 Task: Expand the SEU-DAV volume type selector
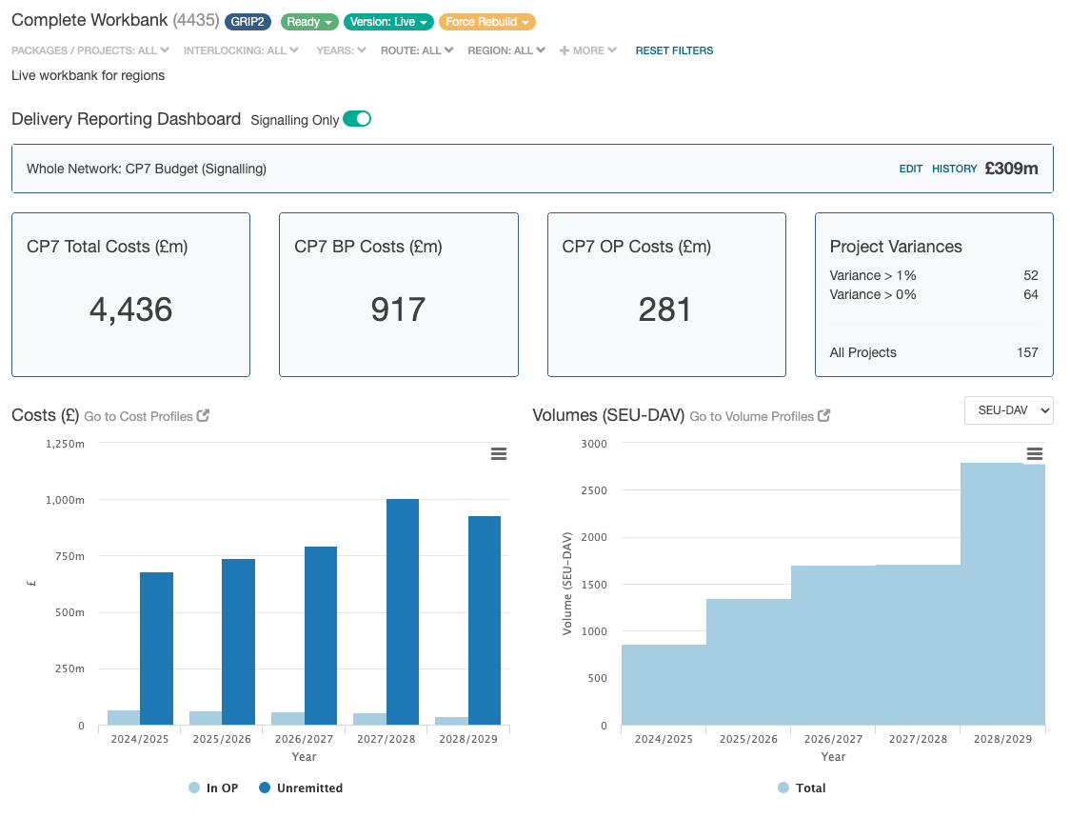coord(1008,409)
